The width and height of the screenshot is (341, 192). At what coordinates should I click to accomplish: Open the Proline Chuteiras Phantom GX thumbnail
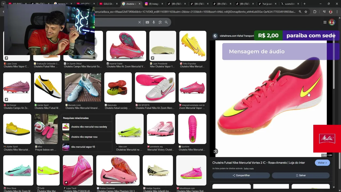(x=118, y=171)
